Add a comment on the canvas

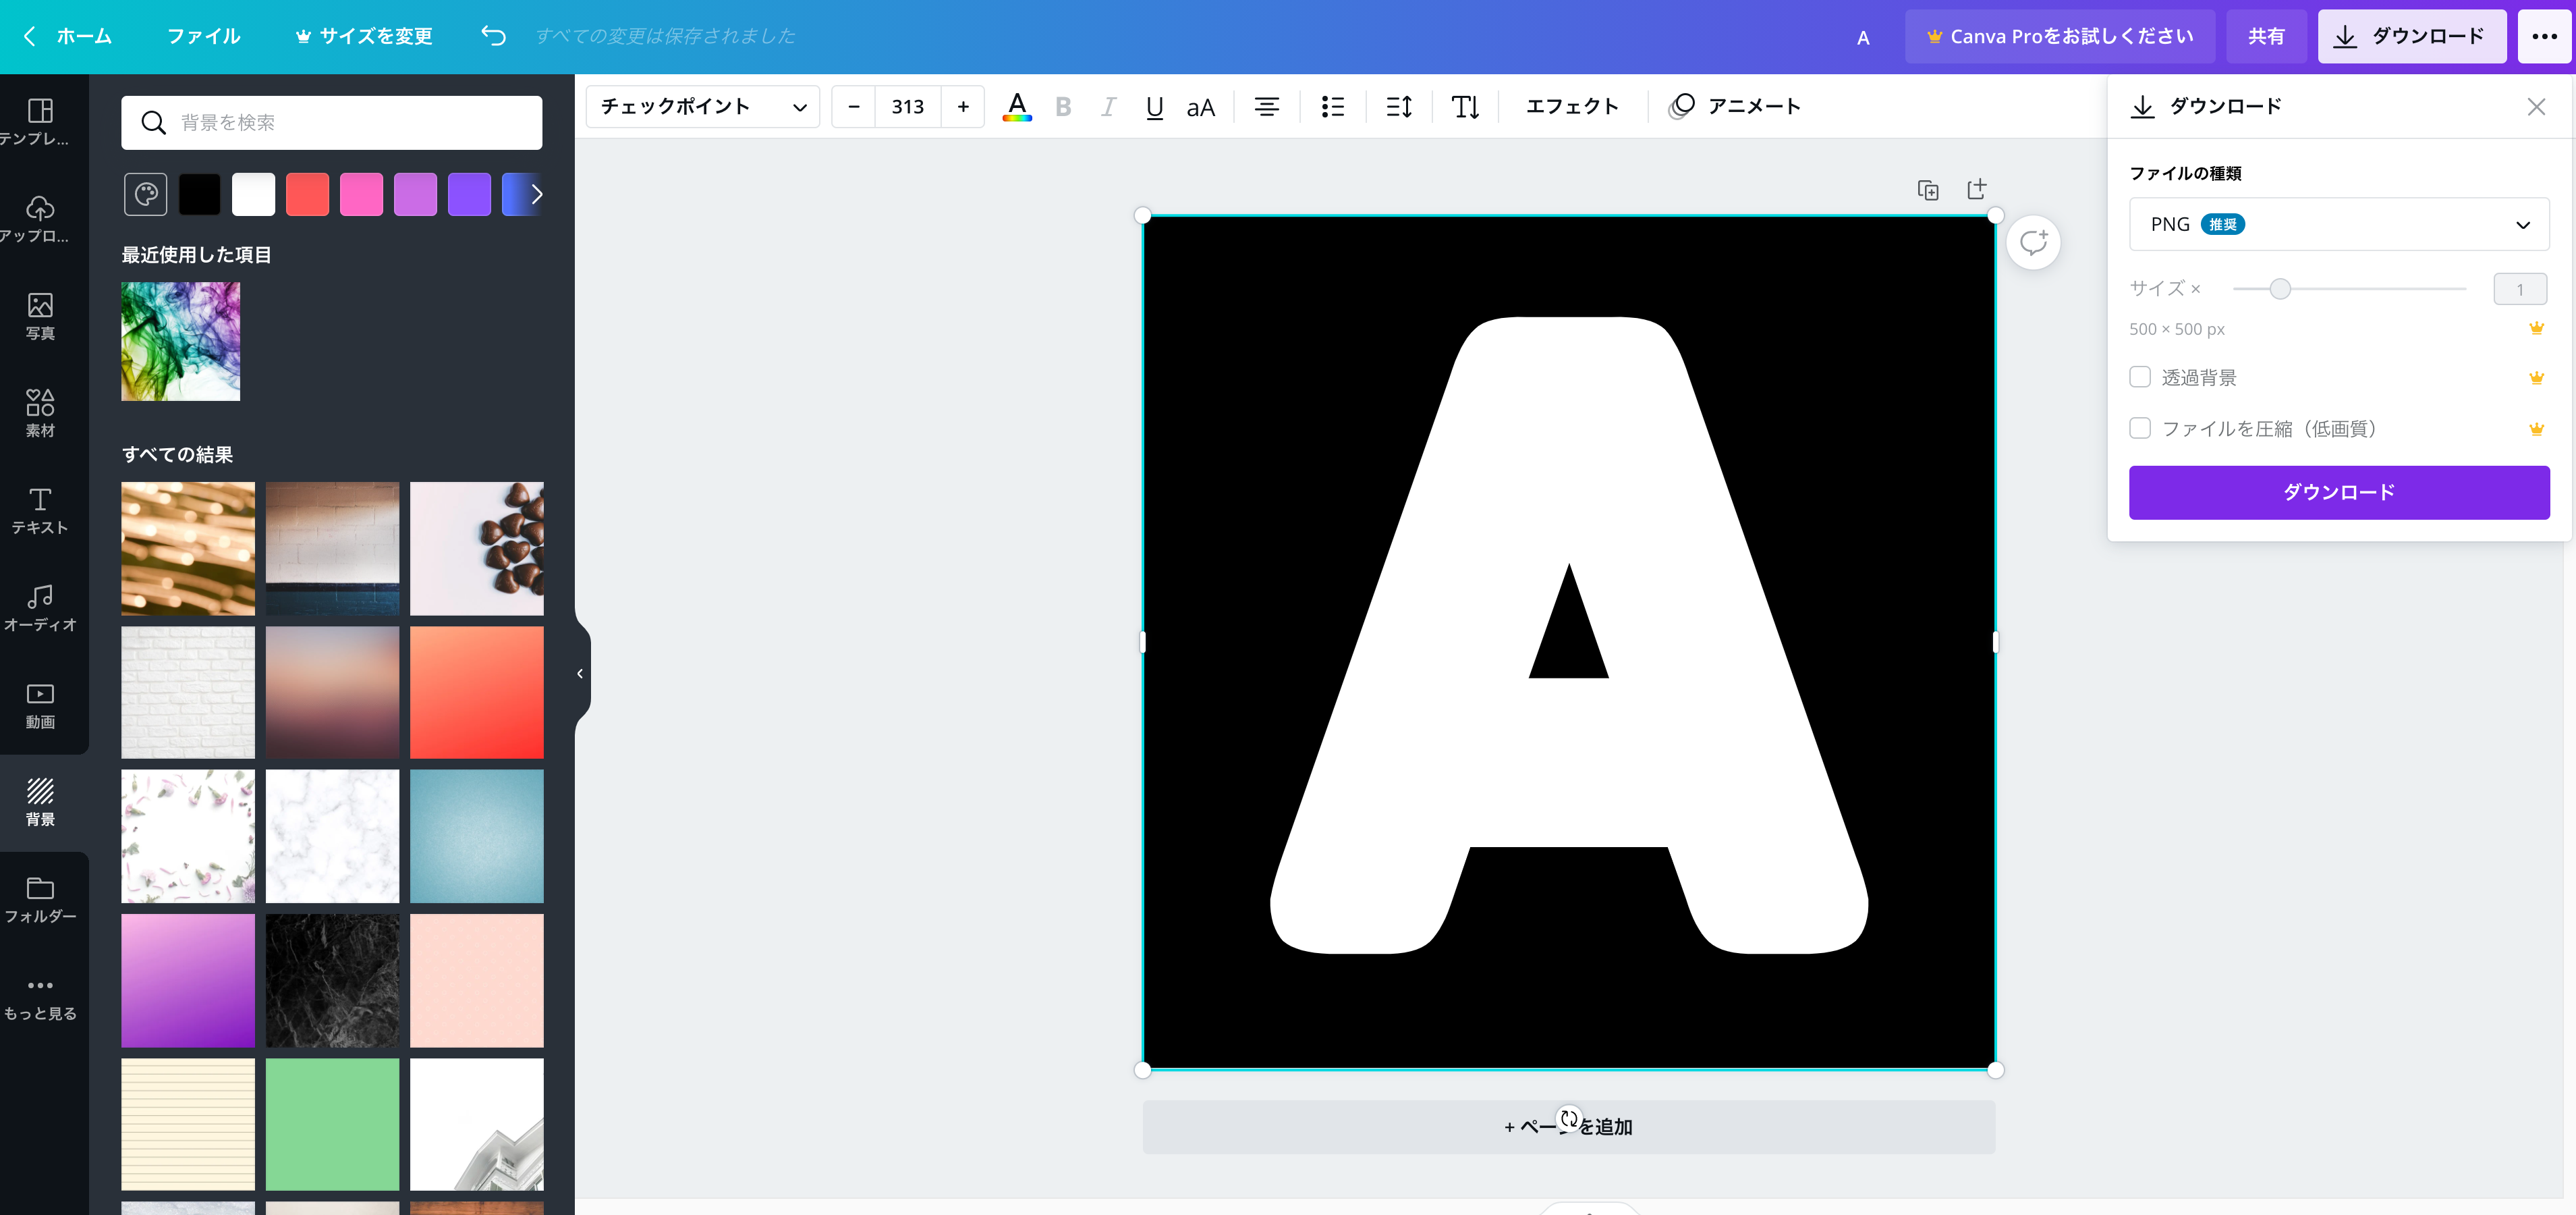click(x=2033, y=242)
